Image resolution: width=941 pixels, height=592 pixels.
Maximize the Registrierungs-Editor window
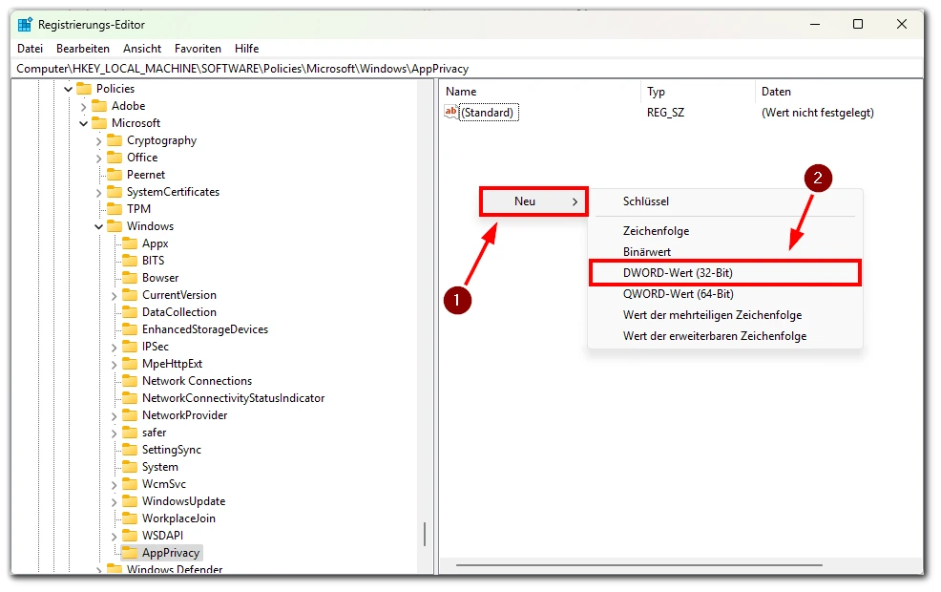(x=858, y=24)
